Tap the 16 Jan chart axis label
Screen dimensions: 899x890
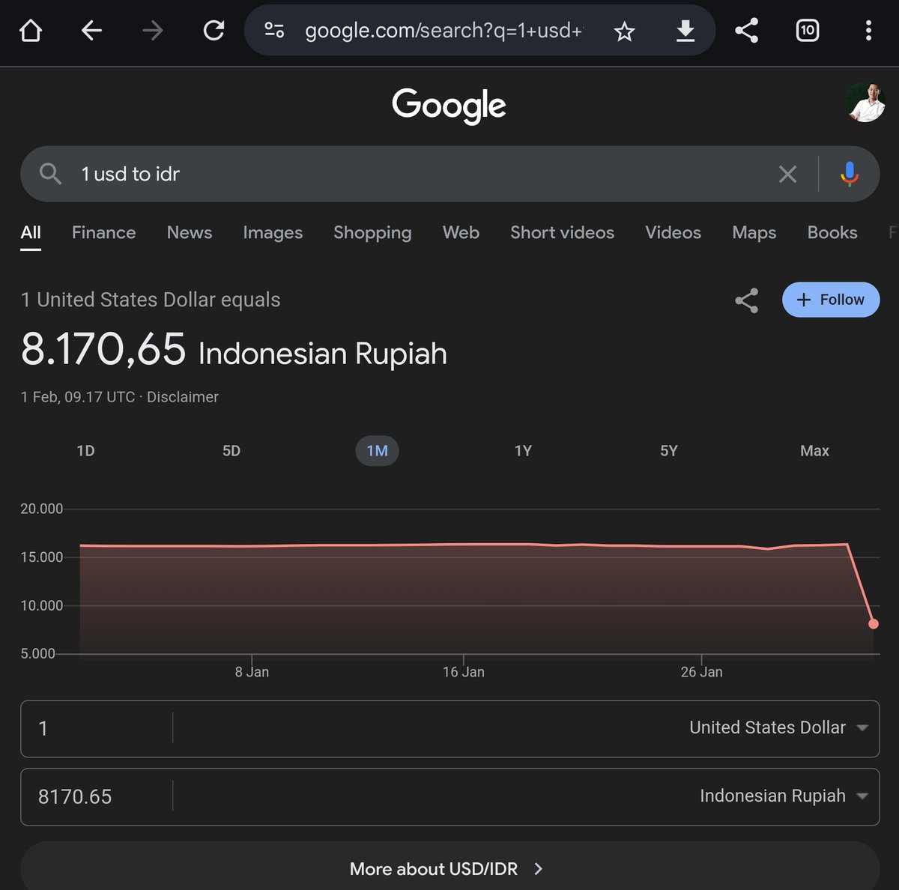pos(464,672)
